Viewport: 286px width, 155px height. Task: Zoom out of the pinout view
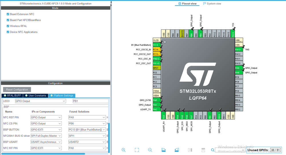[x=150, y=150]
